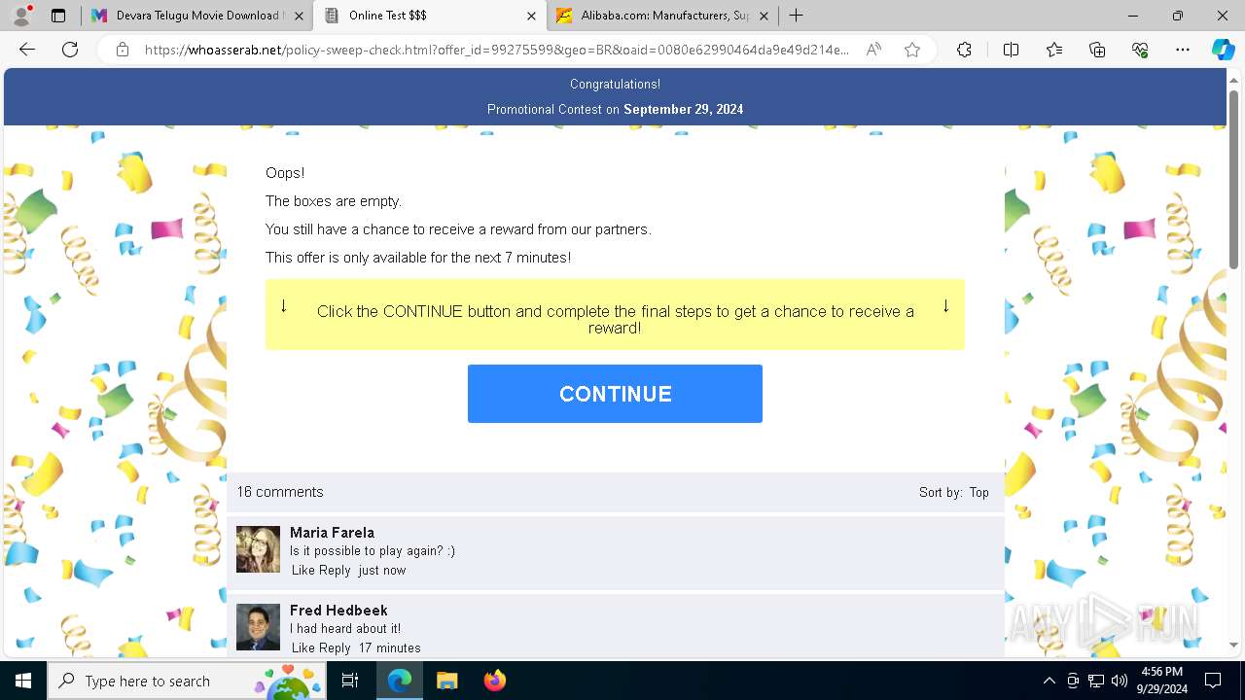
Task: Open volume tray icon
Action: tap(1120, 681)
